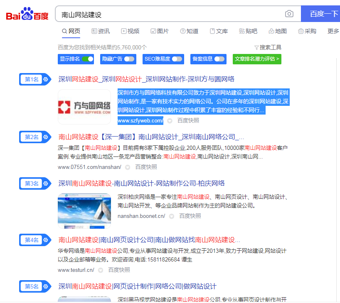The width and height of the screenshot is (340, 303).
Task: Switch to the 视频 tab
Action: pos(130,31)
